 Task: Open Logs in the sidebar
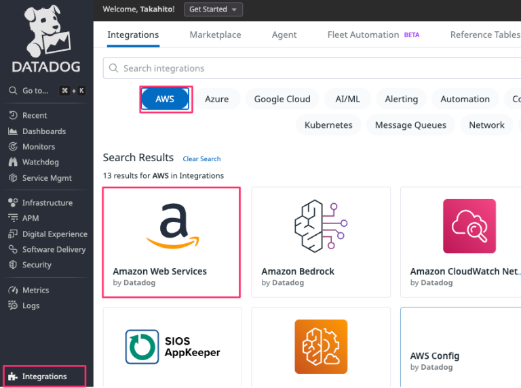[x=31, y=305]
